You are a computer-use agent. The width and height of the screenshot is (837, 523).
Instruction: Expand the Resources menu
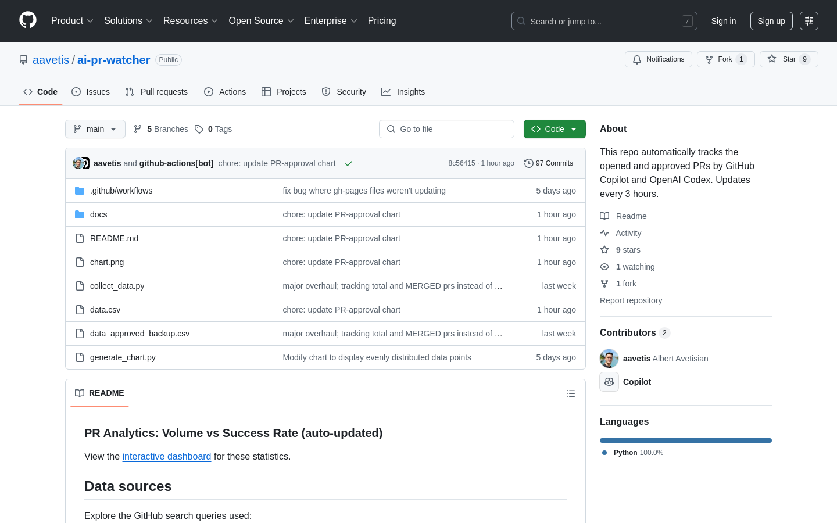click(x=191, y=21)
